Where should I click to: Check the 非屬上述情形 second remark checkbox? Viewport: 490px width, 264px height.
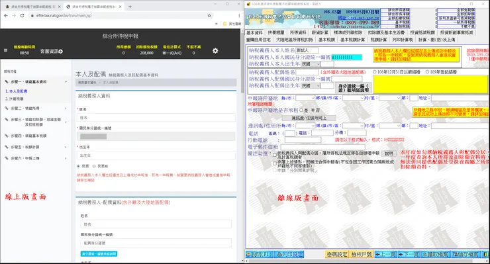pyautogui.click(x=274, y=163)
